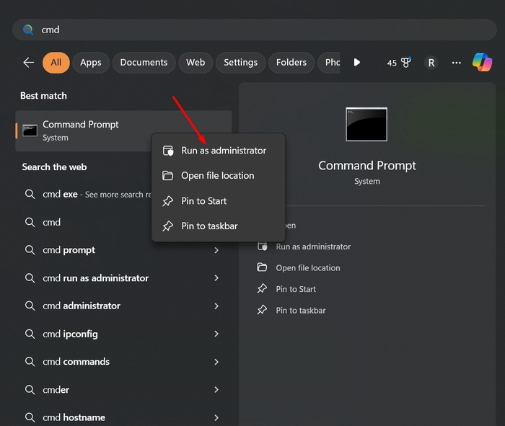
Task: Click magnifier icon beside cmd administrator suggestion
Action: click(x=30, y=306)
